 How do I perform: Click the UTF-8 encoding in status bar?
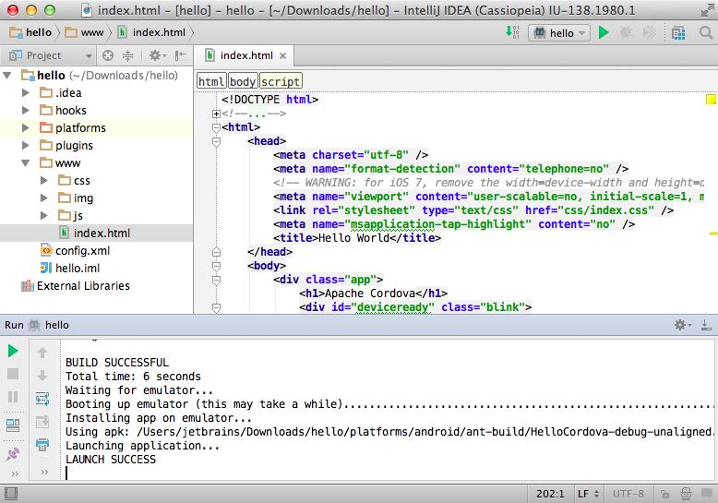tap(628, 494)
